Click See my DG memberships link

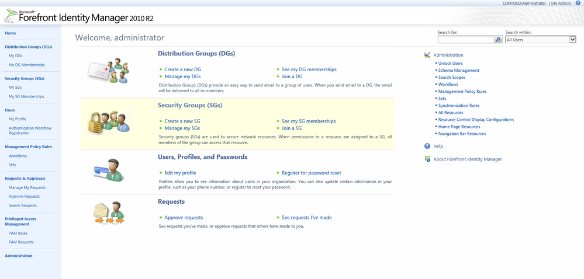[x=309, y=69]
